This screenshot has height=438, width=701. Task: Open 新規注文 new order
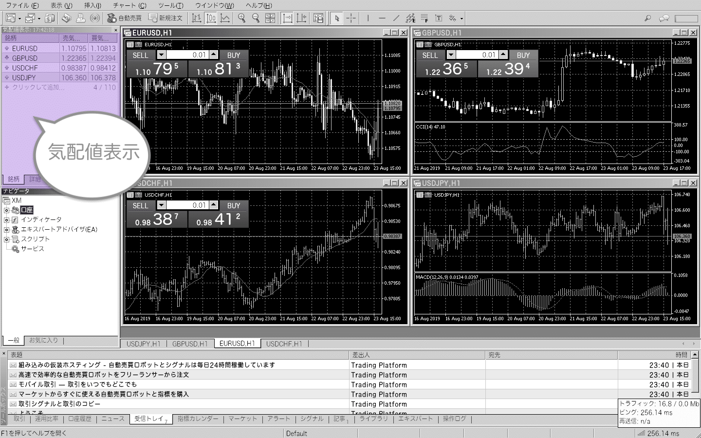click(166, 18)
